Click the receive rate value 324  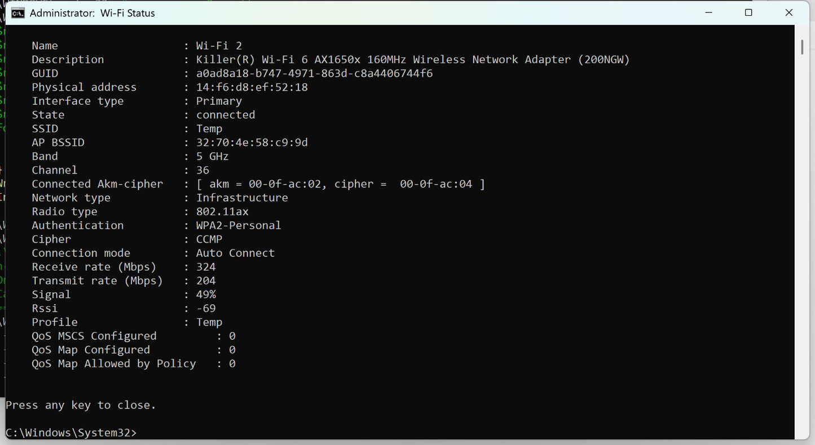pos(206,267)
